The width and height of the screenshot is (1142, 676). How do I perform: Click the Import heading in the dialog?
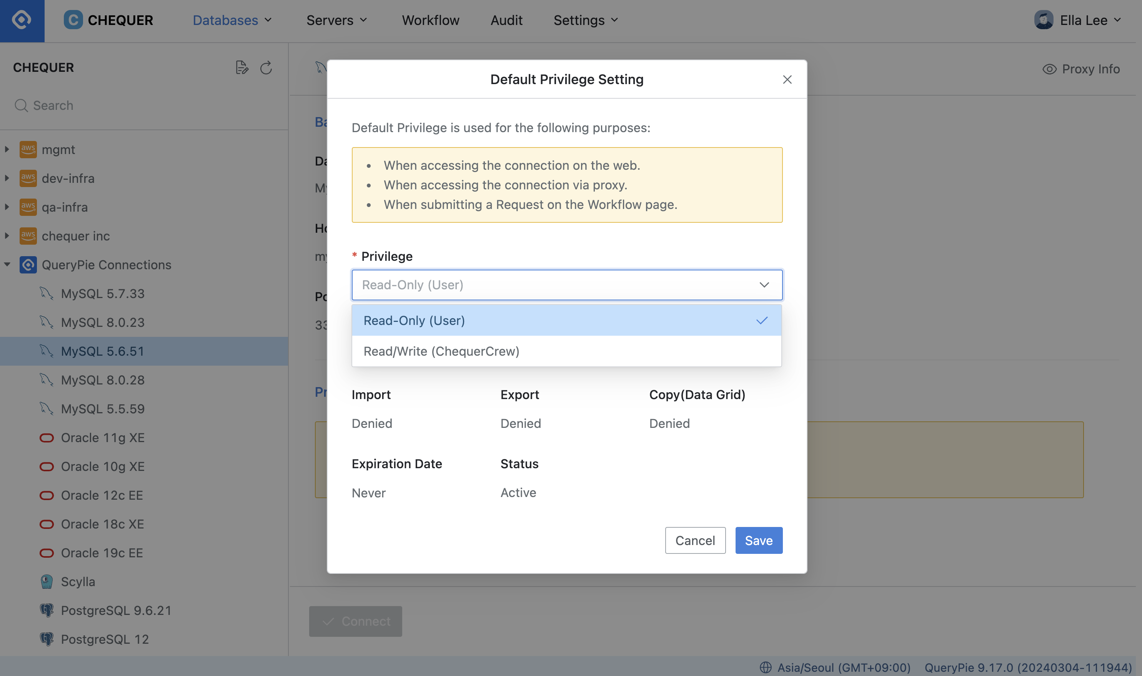tap(371, 394)
